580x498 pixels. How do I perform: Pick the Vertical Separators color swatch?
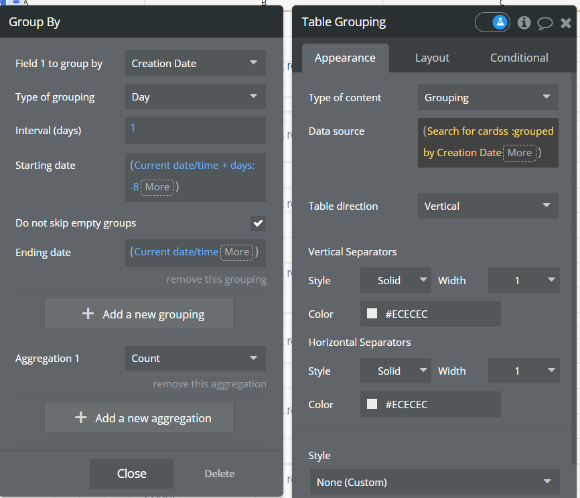(x=372, y=314)
